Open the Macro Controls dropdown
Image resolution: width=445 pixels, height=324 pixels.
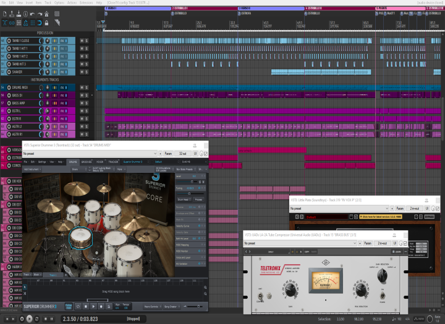point(153,307)
